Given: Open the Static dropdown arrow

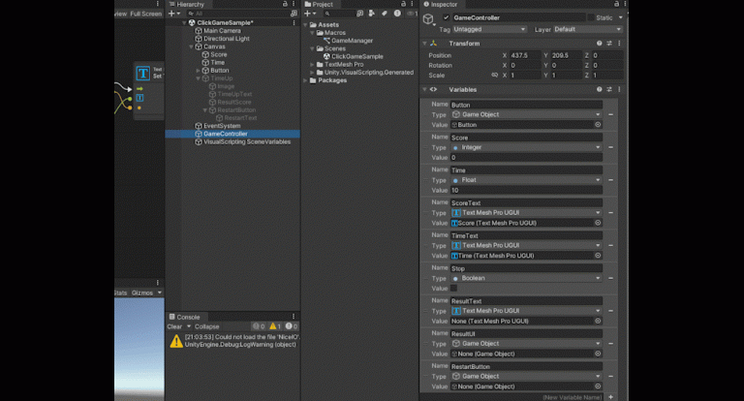Looking at the screenshot, I should pyautogui.click(x=620, y=17).
